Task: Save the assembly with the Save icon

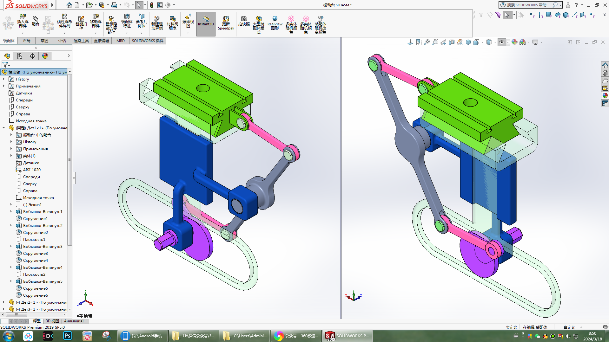Action: (x=102, y=5)
